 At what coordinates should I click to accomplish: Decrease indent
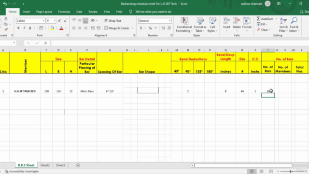[x=93, y=28]
